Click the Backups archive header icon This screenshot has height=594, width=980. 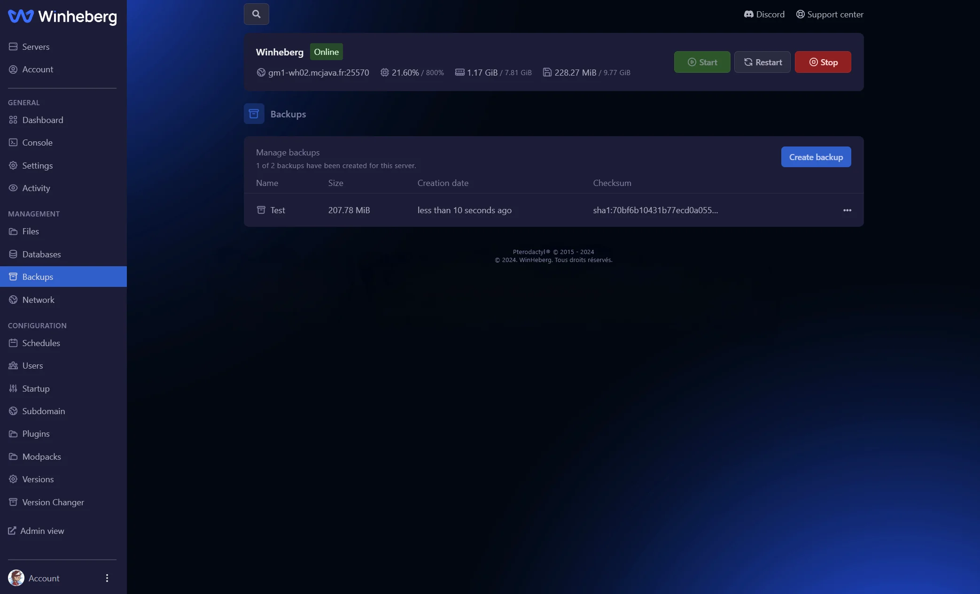(x=254, y=114)
